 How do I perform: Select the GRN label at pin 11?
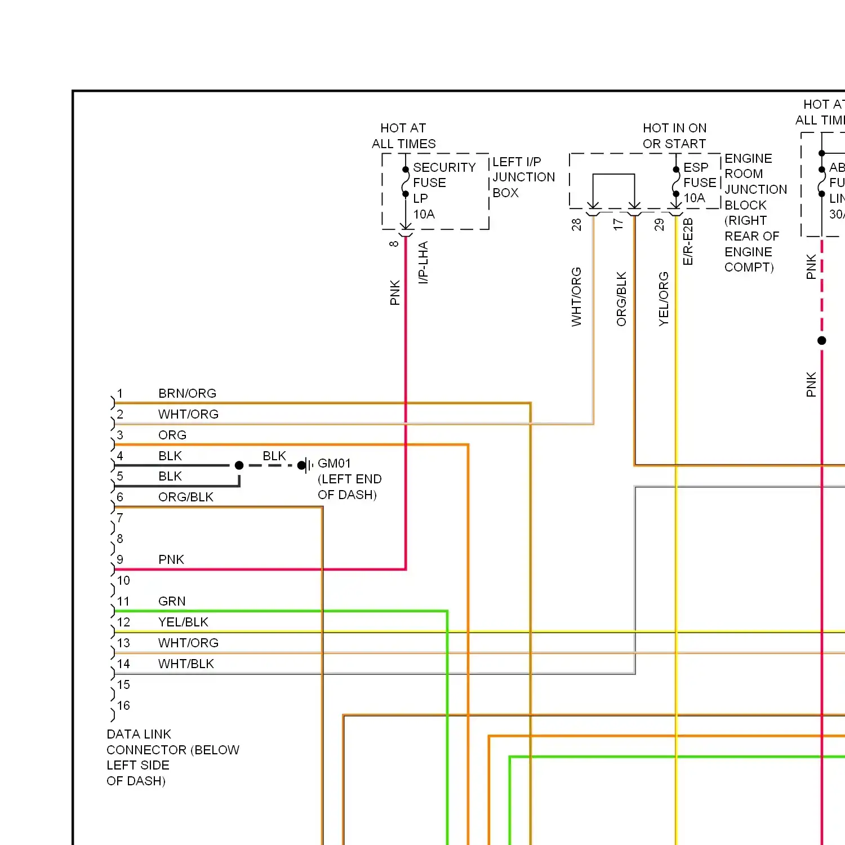click(172, 601)
